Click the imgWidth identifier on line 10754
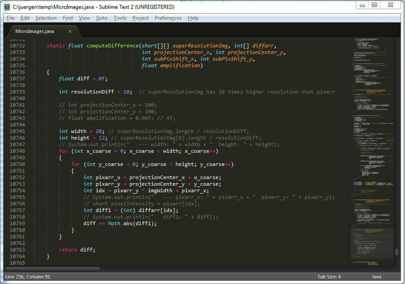Screen dimensions: 405x284 [160, 191]
